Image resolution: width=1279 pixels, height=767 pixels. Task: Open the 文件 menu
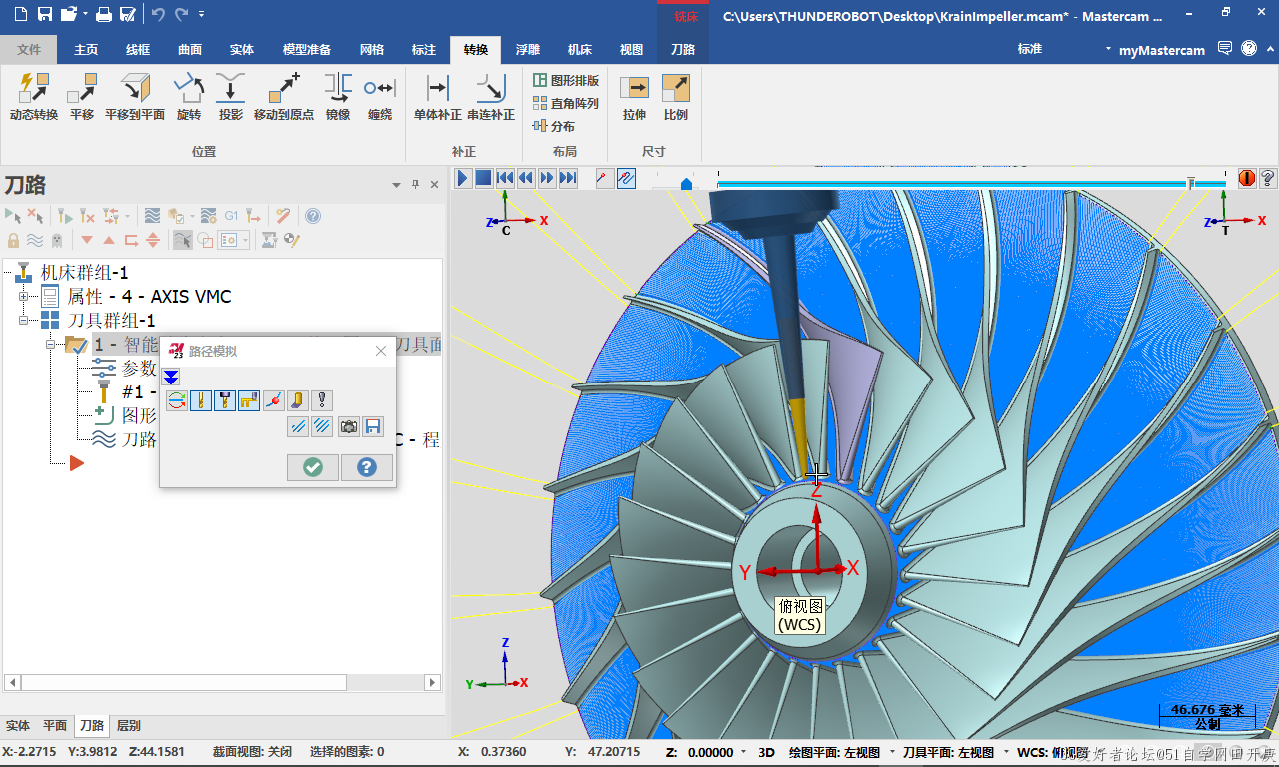pyautogui.click(x=29, y=49)
